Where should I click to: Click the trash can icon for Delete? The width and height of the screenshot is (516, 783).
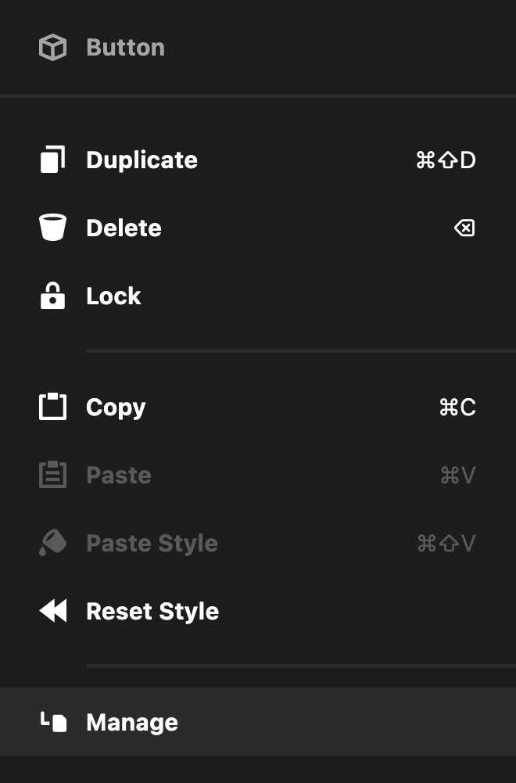[52, 228]
